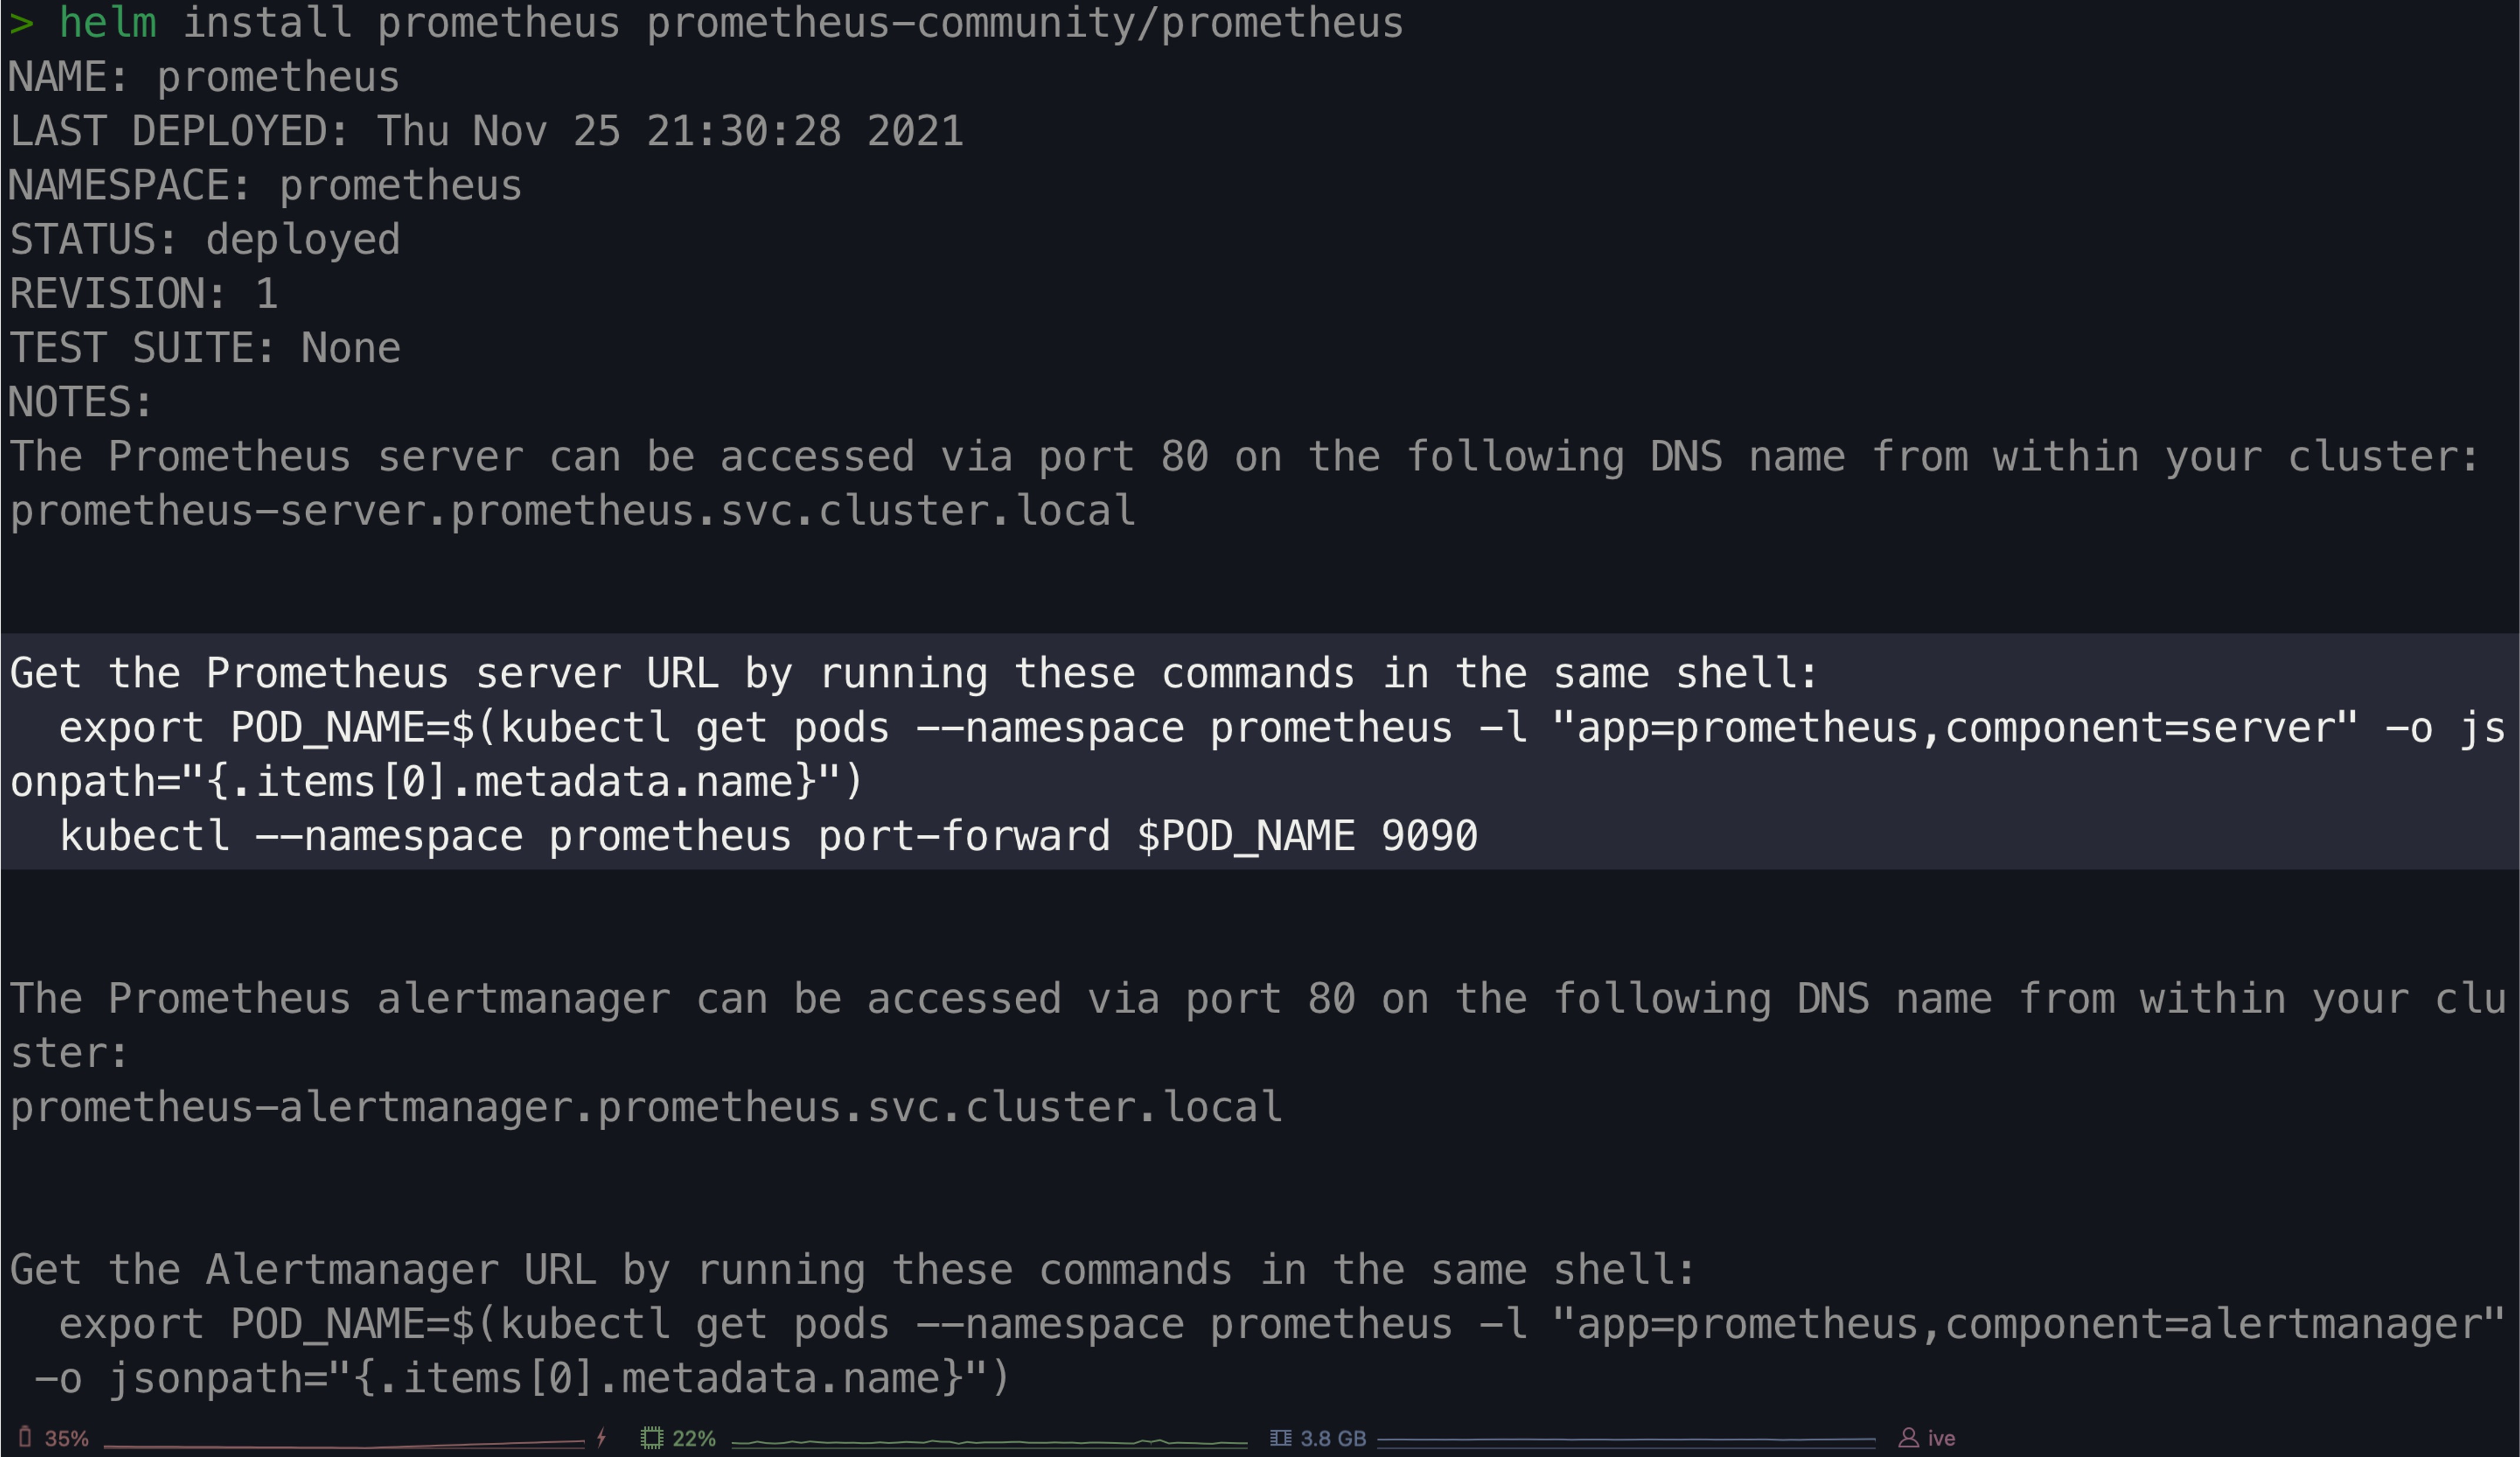The height and width of the screenshot is (1457, 2520).
Task: Click the charging lightning bolt icon
Action: [x=601, y=1437]
